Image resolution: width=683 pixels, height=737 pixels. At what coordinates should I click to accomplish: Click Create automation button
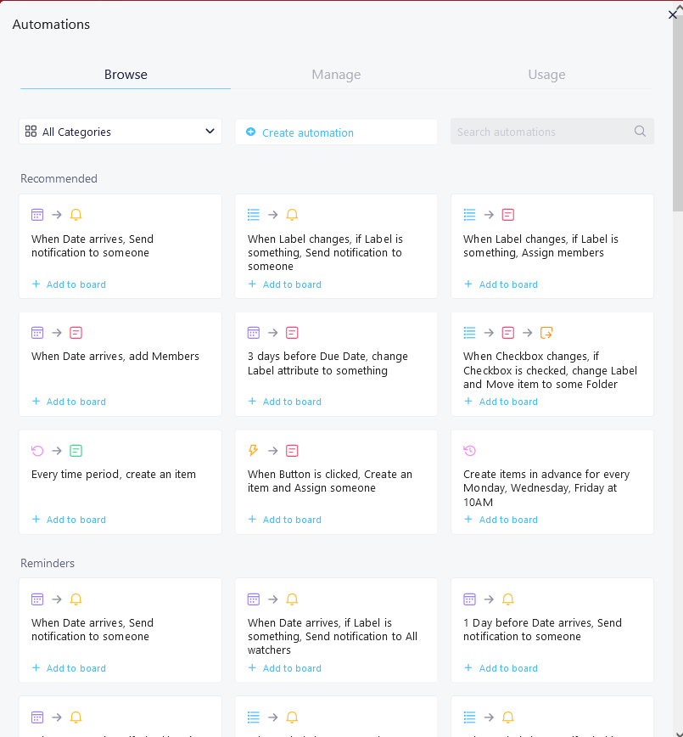point(307,132)
